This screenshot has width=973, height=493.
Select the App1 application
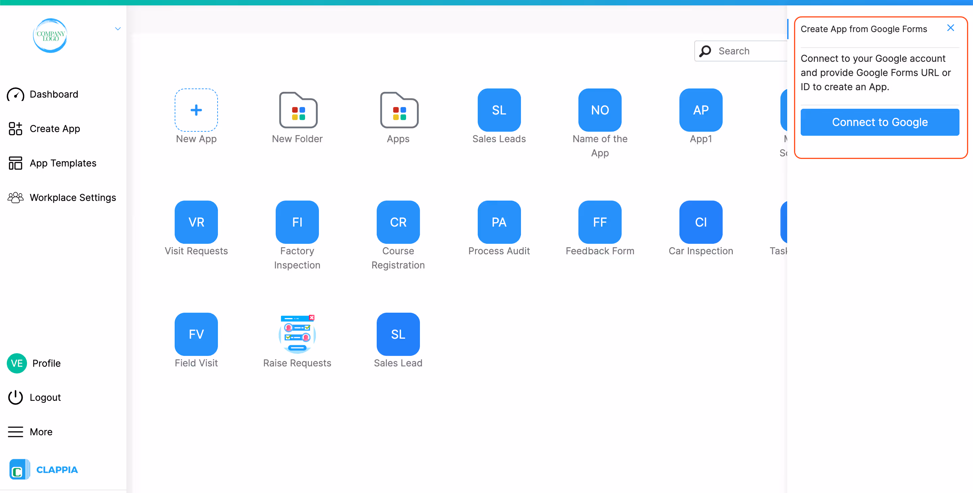(700, 110)
